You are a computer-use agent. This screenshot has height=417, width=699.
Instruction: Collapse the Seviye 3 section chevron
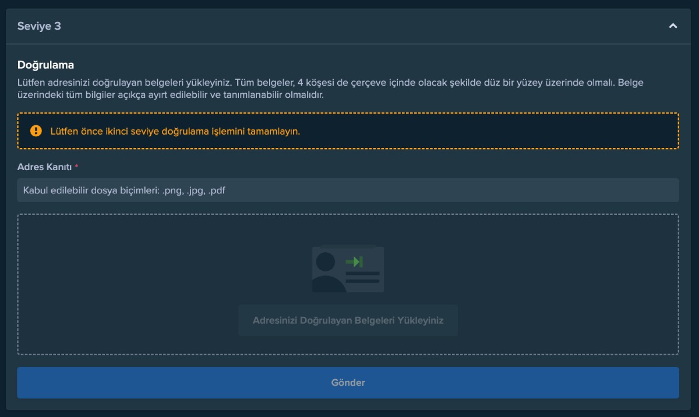pos(673,26)
